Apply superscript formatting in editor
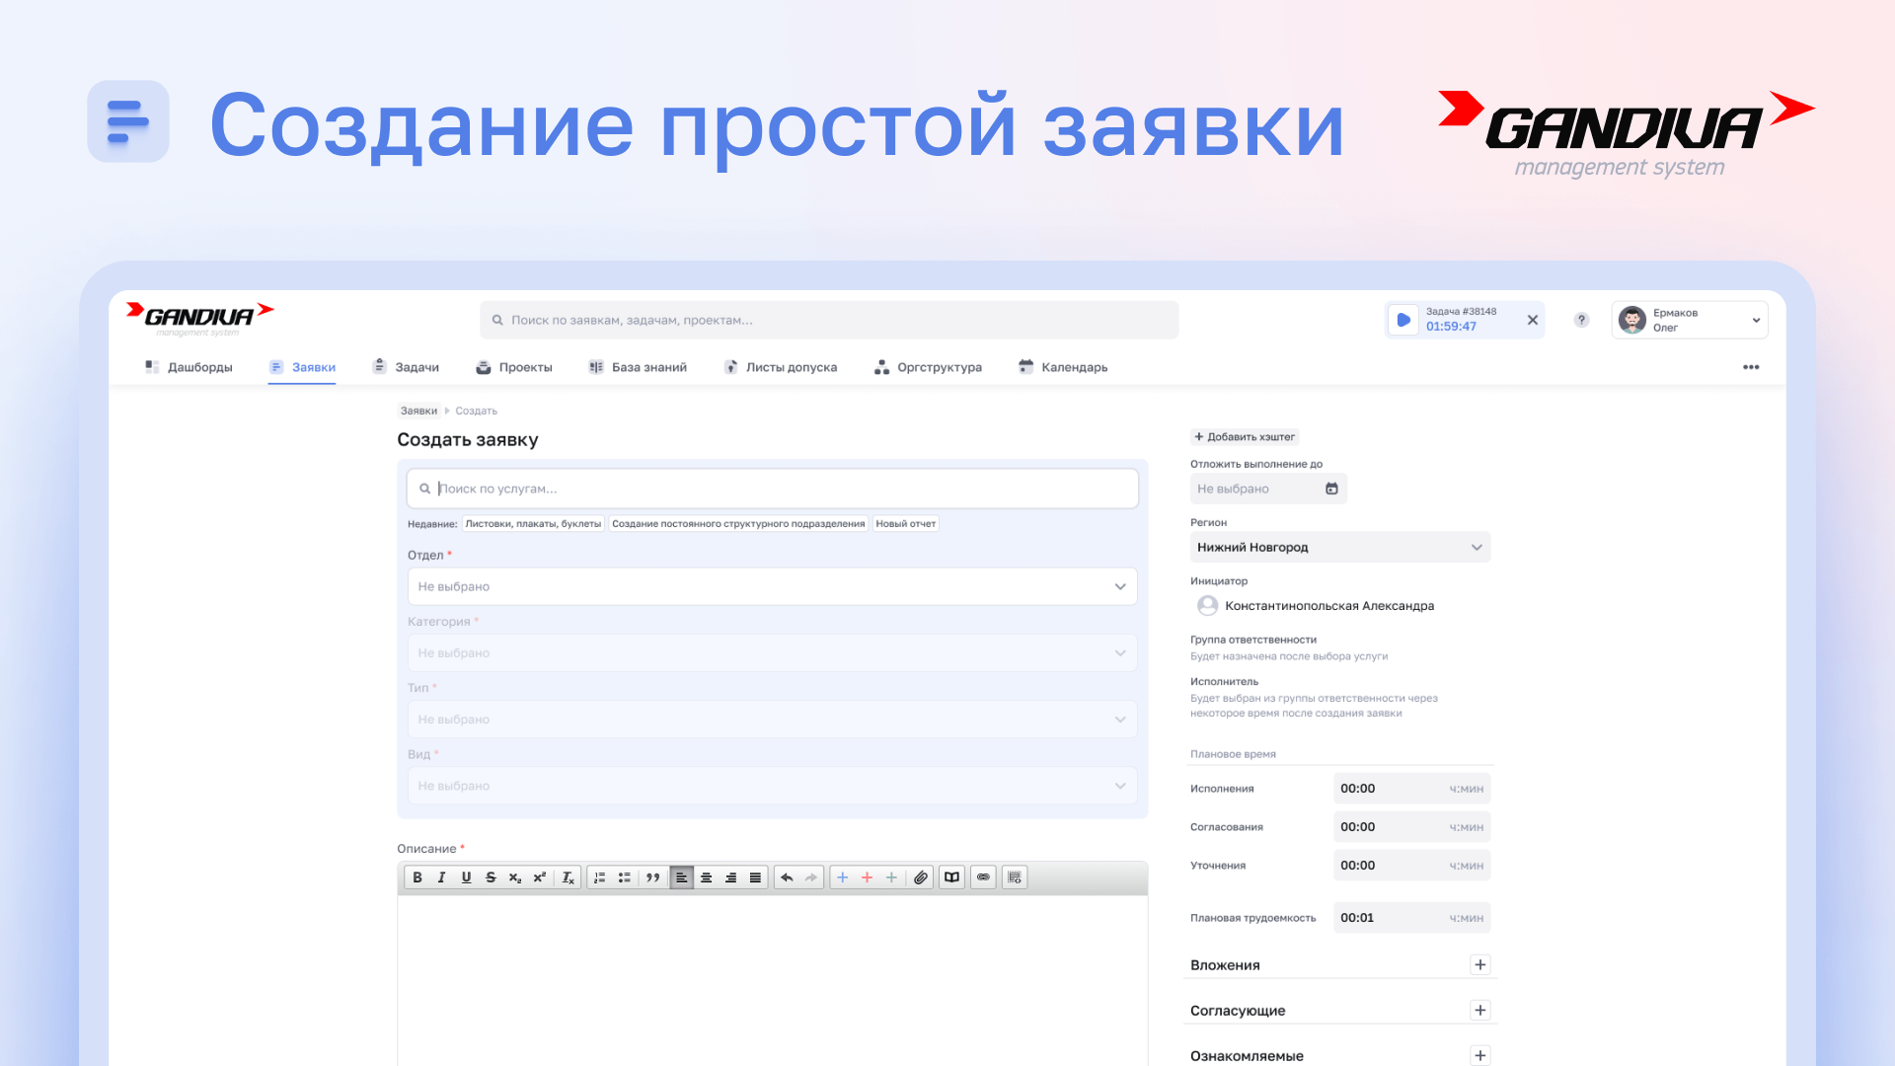 click(540, 877)
